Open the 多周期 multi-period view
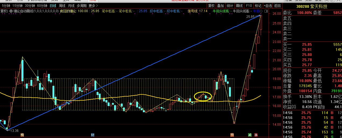This screenshot has width=342, height=138. point(82,6)
